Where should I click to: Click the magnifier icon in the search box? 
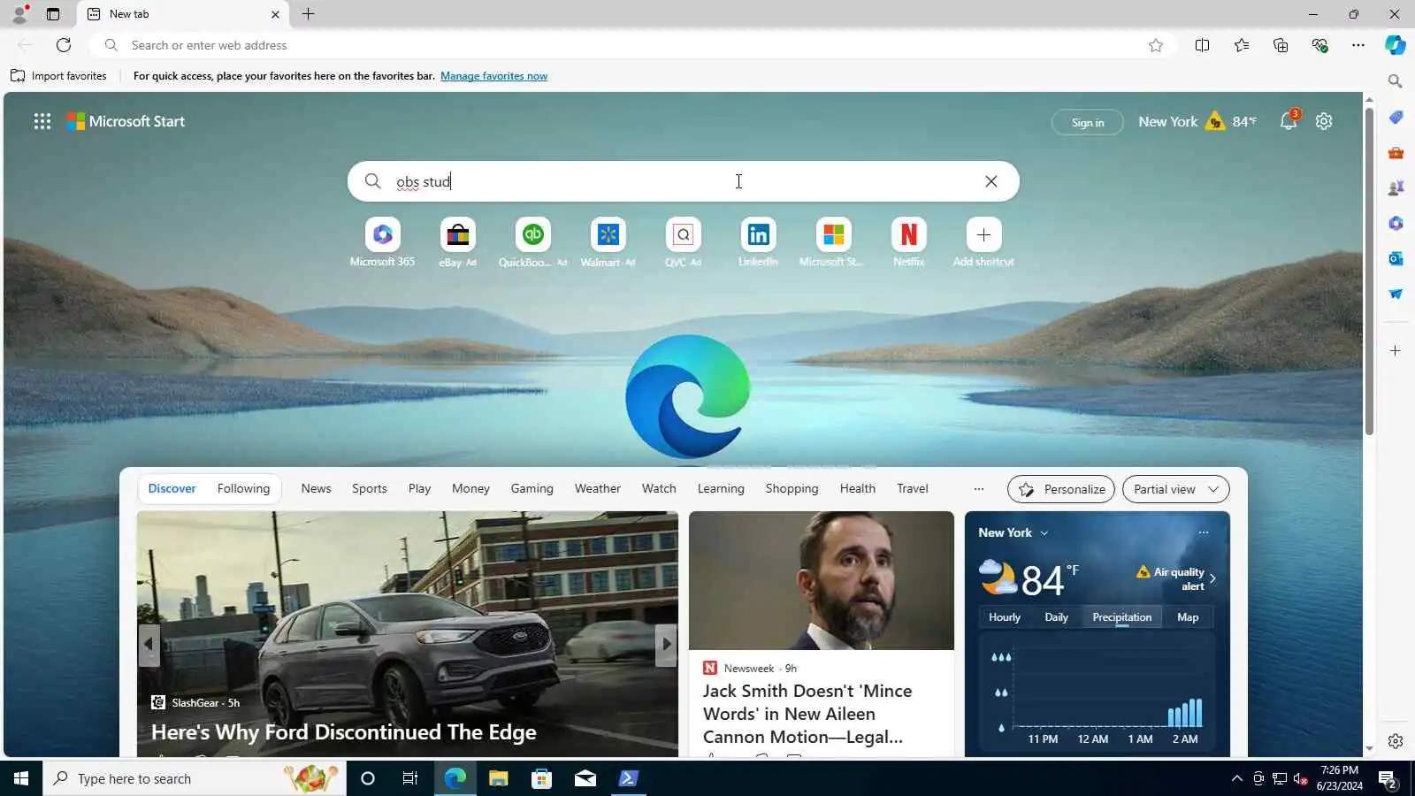373,181
